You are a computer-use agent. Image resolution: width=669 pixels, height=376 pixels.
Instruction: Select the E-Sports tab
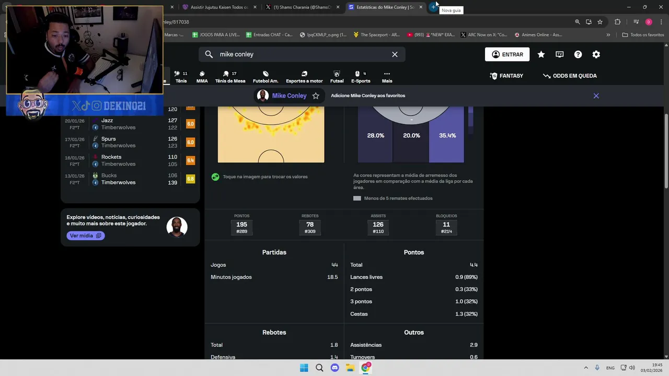click(361, 77)
